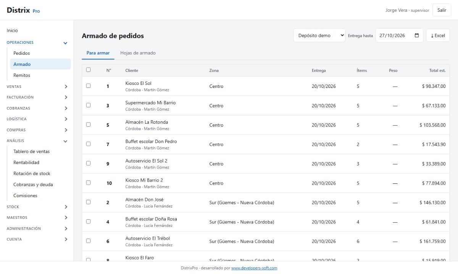458x274 pixels.
Task: Expand the Logística sidebar section
Action: click(x=37, y=119)
